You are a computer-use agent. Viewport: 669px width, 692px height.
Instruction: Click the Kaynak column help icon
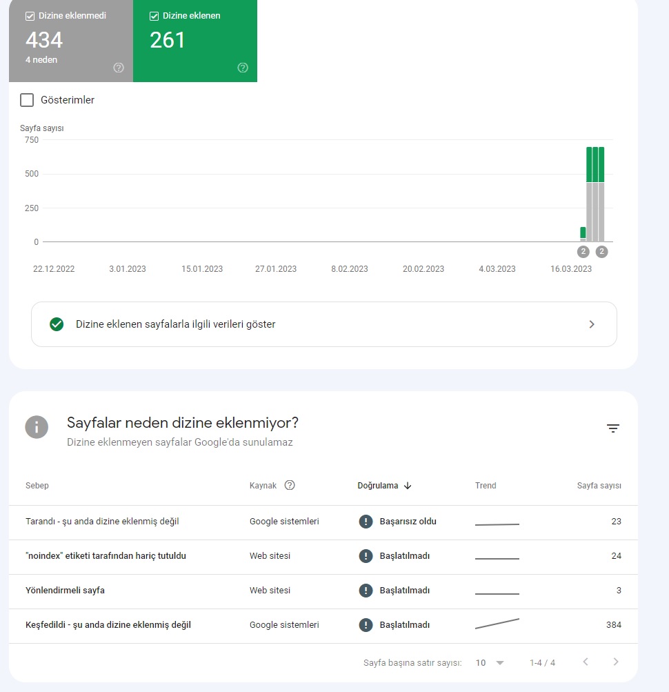coord(290,485)
